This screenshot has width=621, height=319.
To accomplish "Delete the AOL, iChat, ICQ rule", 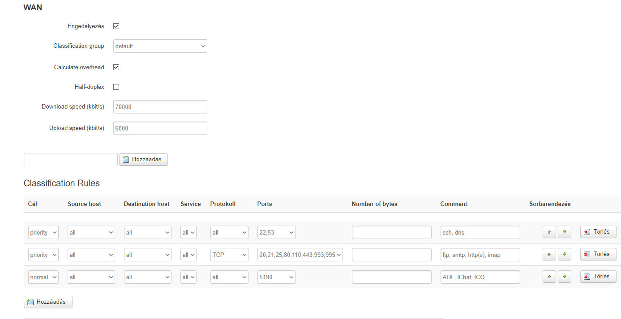I will [598, 277].
